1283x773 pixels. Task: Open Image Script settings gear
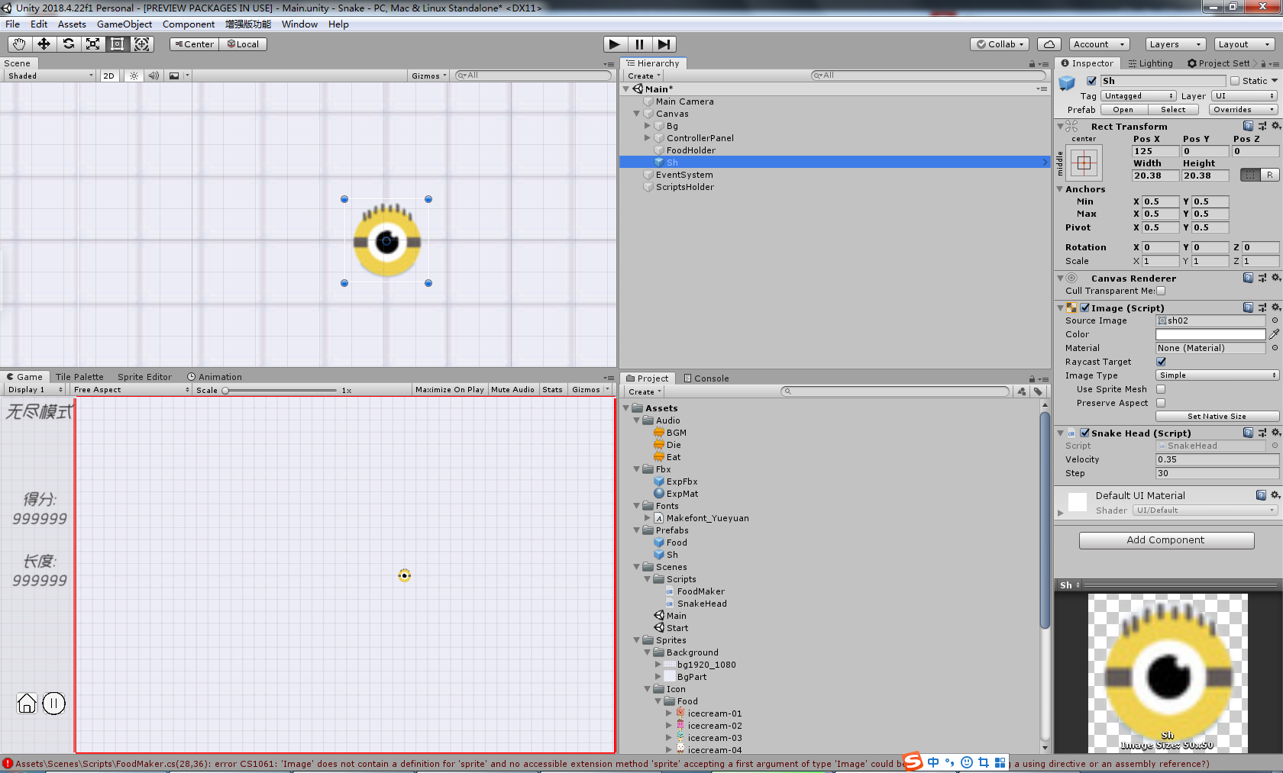(1275, 308)
